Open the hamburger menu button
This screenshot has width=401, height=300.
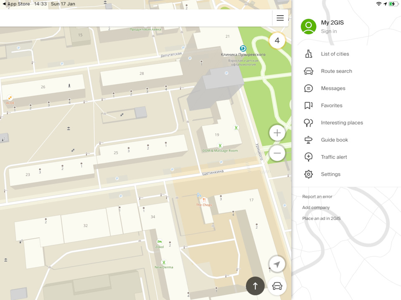tap(280, 18)
